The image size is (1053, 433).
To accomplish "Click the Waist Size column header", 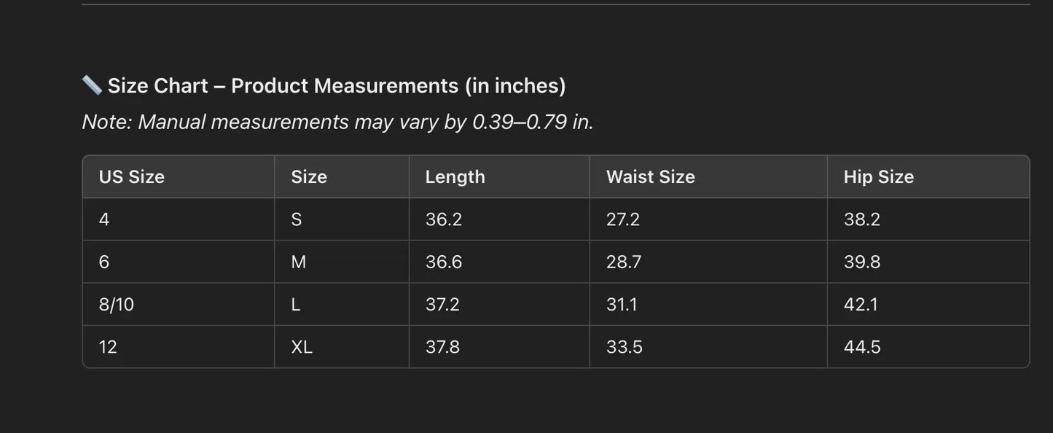I will pyautogui.click(x=651, y=177).
